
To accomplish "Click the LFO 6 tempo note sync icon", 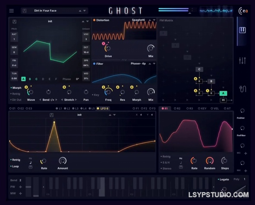I will point(30,163).
